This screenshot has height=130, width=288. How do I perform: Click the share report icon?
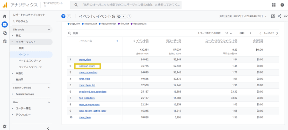pos(279,16)
